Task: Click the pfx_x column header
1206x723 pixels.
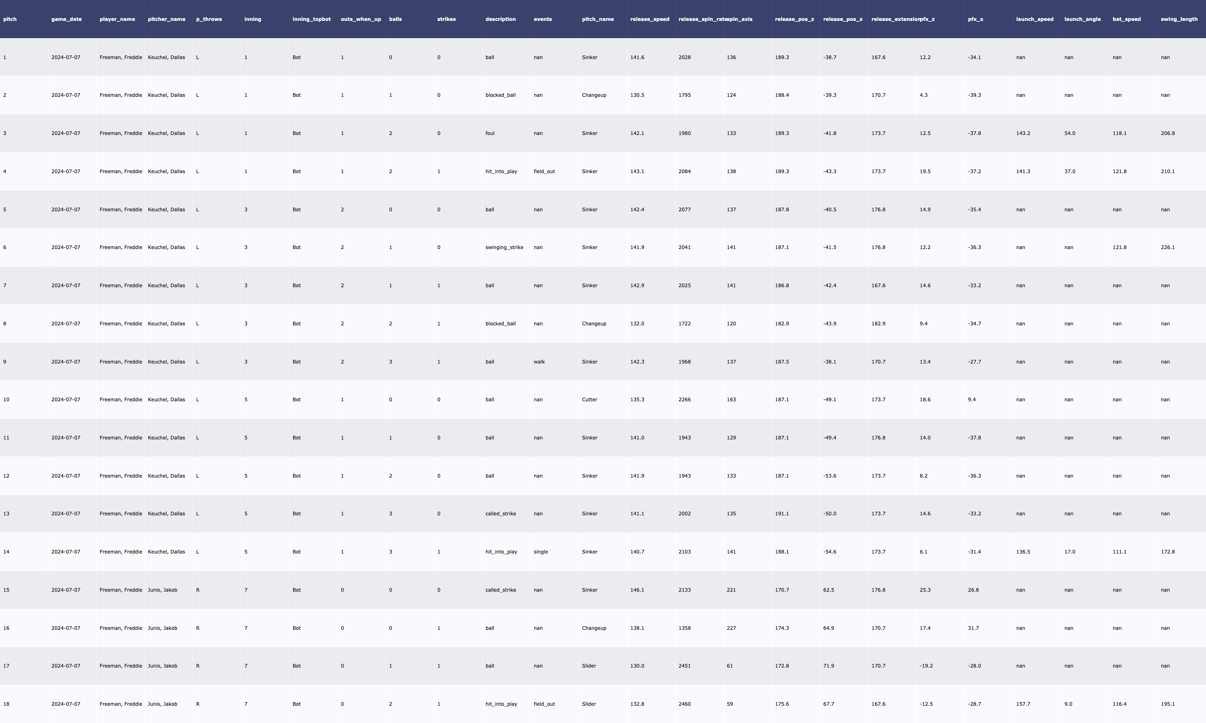Action: coord(975,20)
